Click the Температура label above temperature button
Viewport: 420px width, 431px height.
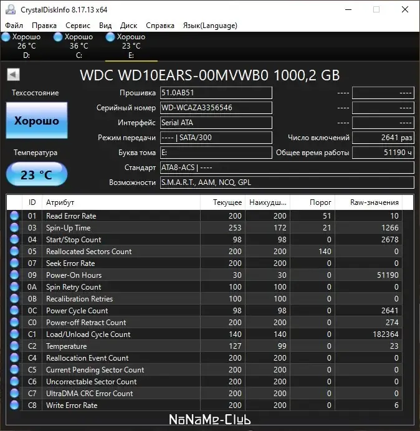click(36, 153)
